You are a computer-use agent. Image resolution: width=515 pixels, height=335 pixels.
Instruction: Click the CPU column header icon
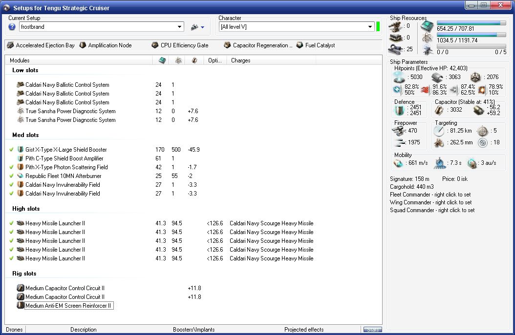point(162,60)
